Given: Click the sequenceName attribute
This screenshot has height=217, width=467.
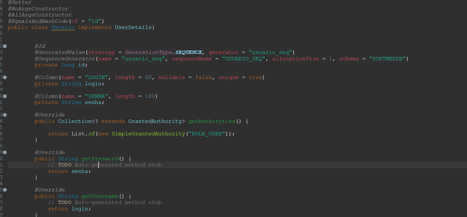Looking at the screenshot, I should pos(192,59).
